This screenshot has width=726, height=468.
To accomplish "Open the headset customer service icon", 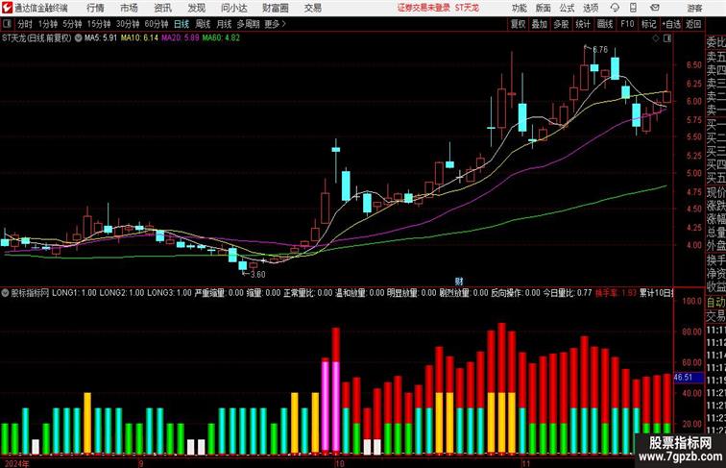I will 615,8.
